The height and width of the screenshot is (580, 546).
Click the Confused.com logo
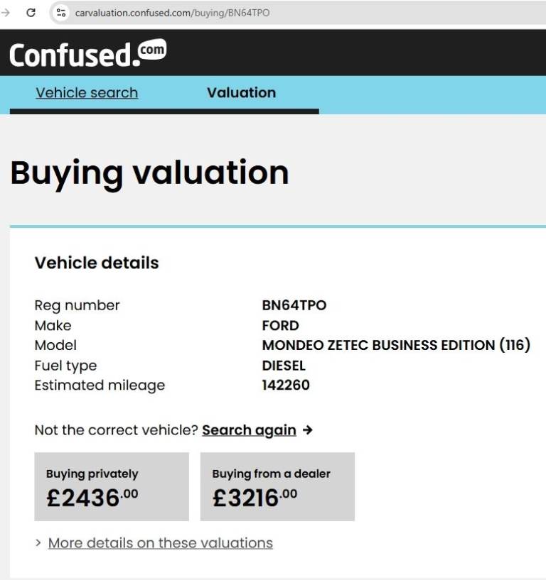(87, 54)
